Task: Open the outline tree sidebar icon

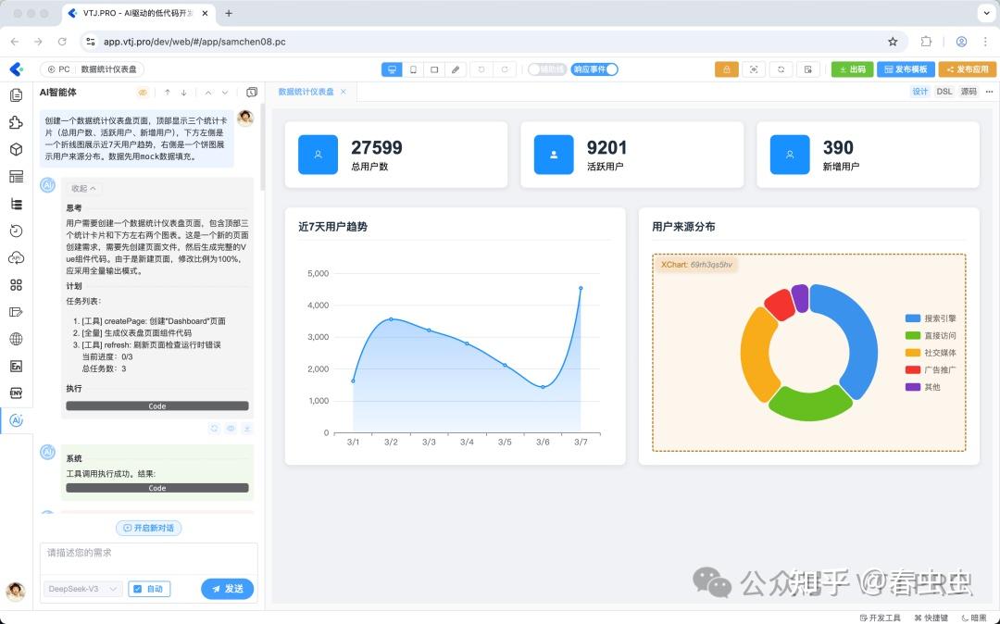Action: pyautogui.click(x=17, y=204)
